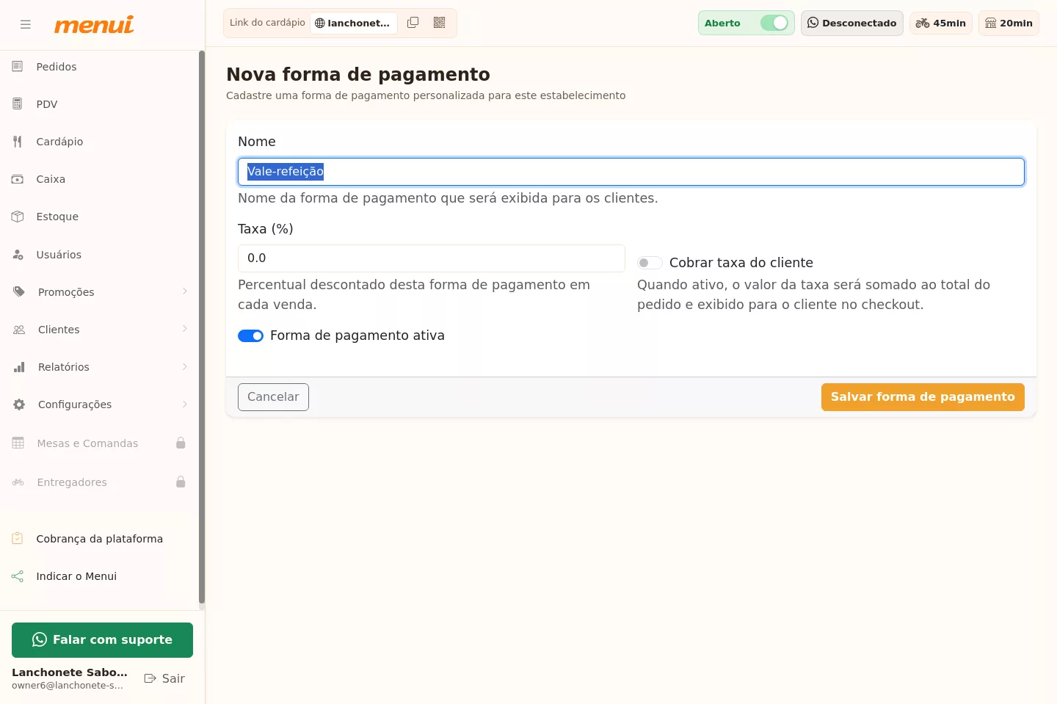Image resolution: width=1057 pixels, height=704 pixels.
Task: Click the PDV calculator icon
Action: tap(18, 104)
